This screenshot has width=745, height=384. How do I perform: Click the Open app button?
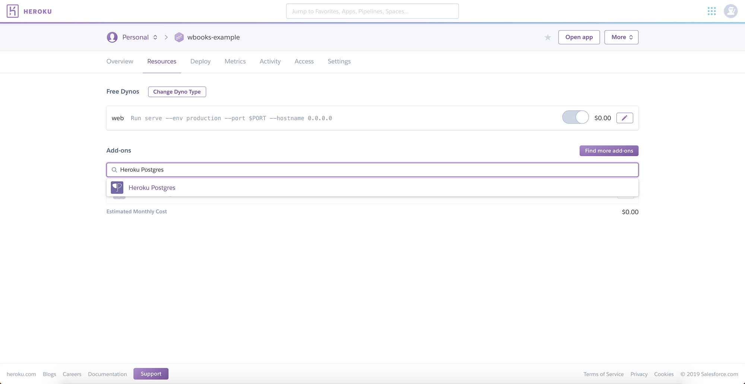[x=579, y=37]
